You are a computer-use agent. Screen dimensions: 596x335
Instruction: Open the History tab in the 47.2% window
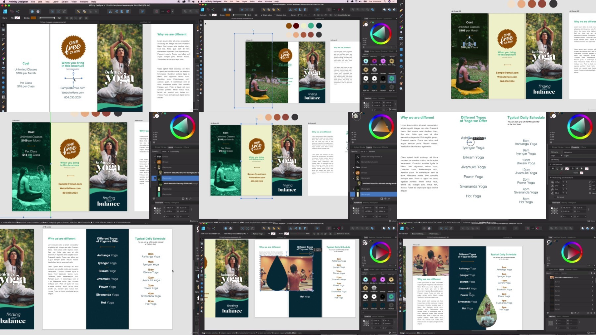pos(375,98)
